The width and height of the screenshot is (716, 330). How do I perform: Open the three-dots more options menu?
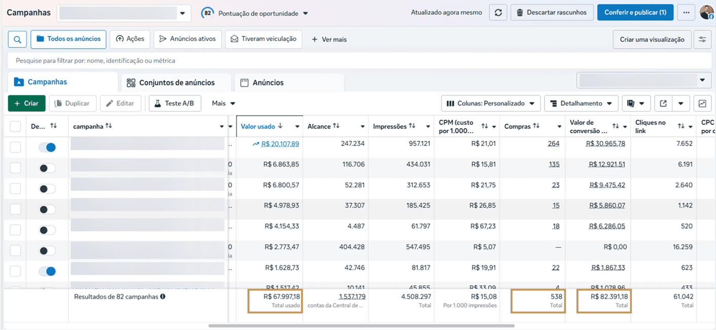click(686, 13)
